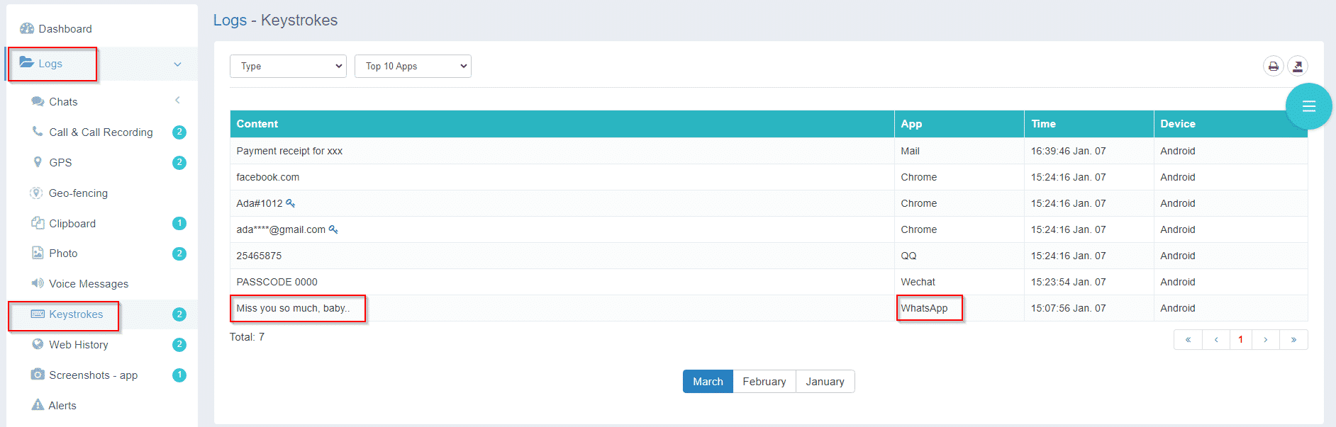
Task: Click the key icon beside Ada#1012
Action: (290, 203)
